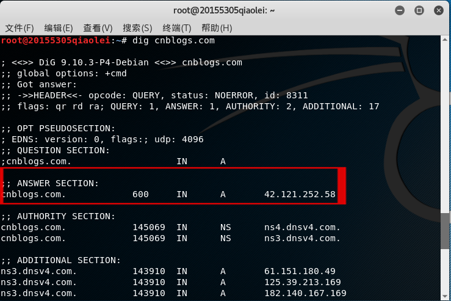Open the 文件(F) menu
The height and width of the screenshot is (301, 451).
tap(20, 28)
